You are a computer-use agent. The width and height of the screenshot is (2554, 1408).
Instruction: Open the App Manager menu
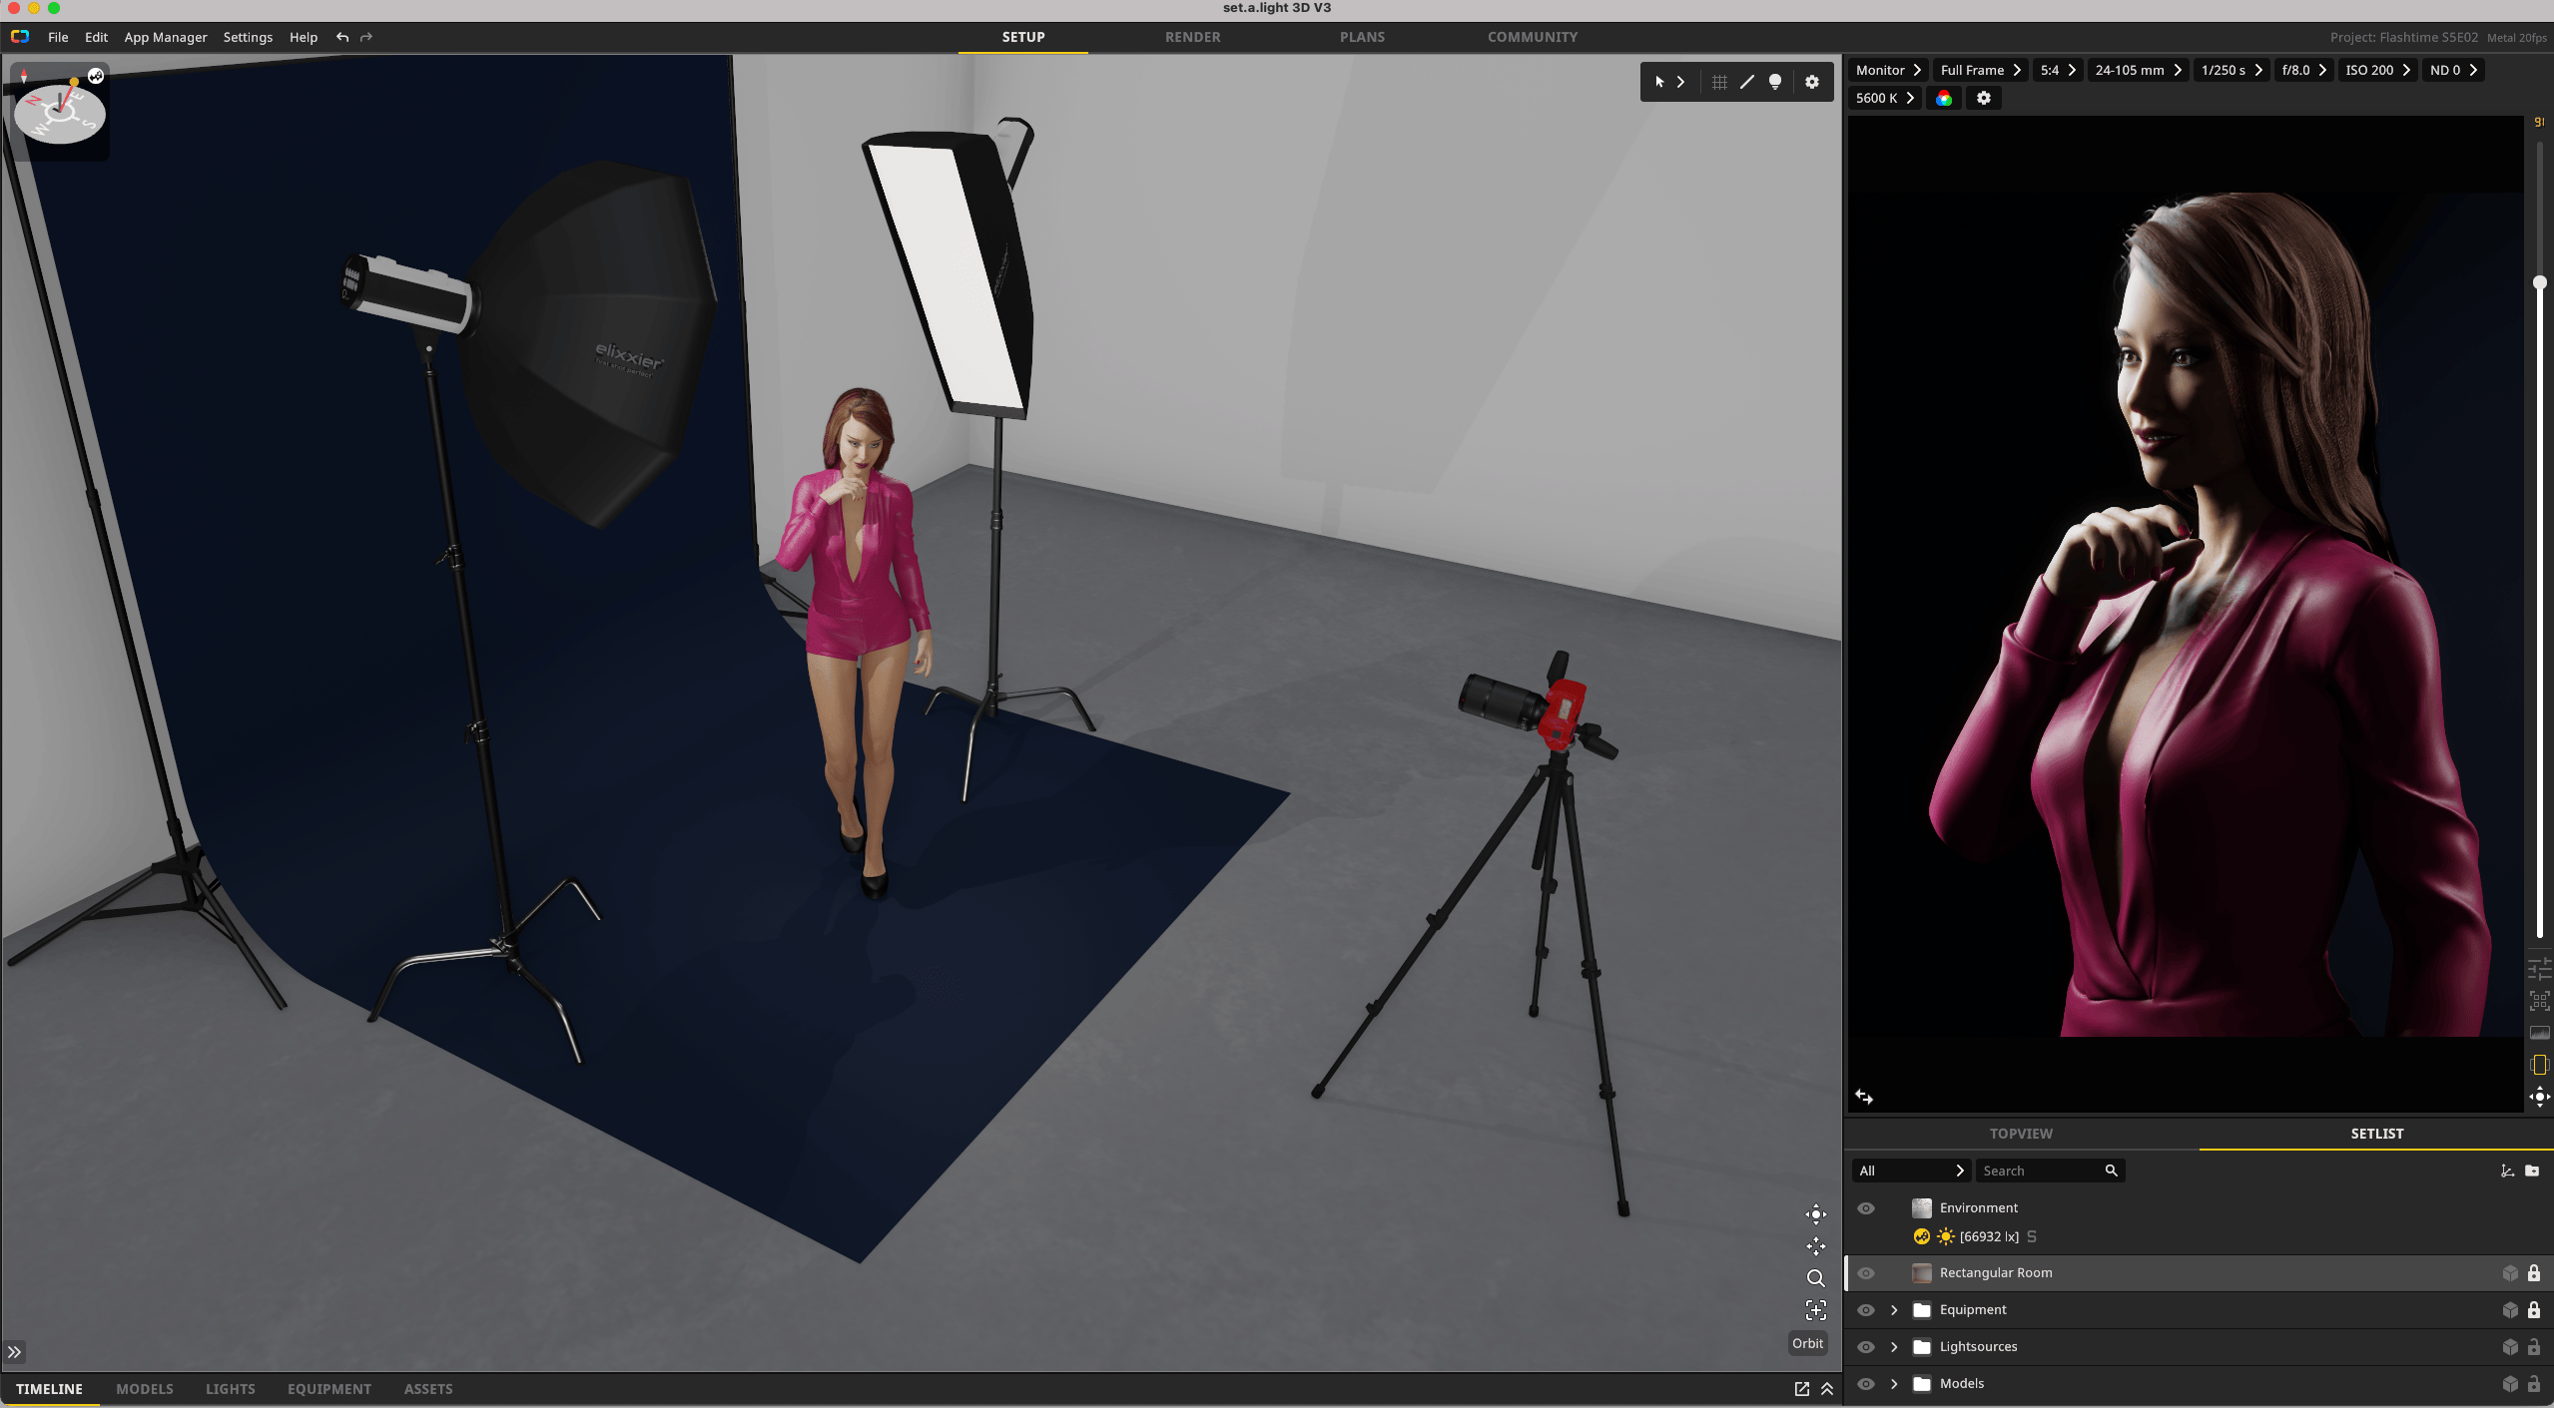pos(166,37)
